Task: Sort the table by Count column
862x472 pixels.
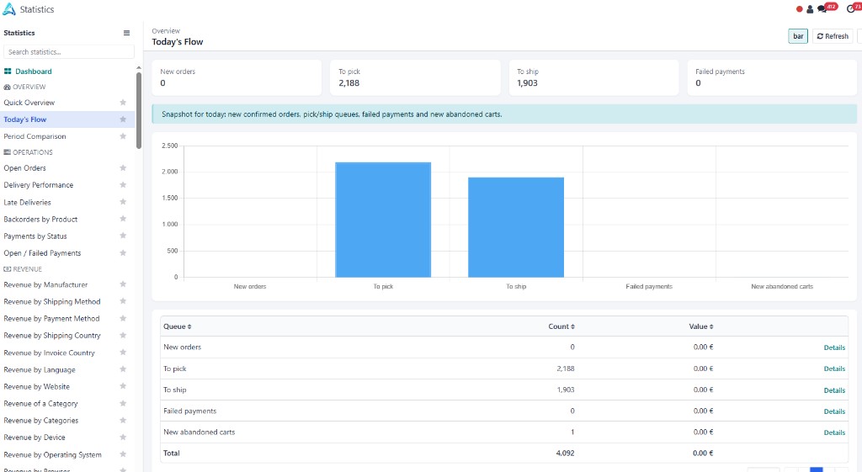Action: pyautogui.click(x=561, y=326)
